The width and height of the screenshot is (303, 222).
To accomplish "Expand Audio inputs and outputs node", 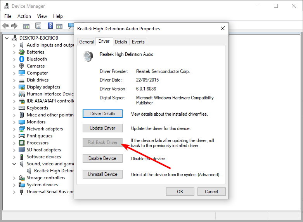I will (x=14, y=45).
